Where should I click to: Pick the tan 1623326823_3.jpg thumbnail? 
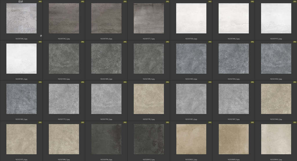point(191,139)
